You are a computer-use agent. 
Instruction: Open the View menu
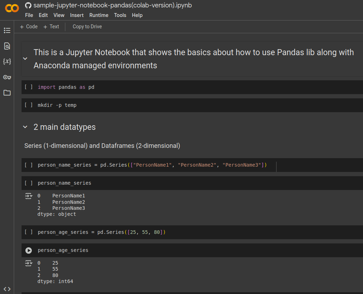(x=59, y=15)
